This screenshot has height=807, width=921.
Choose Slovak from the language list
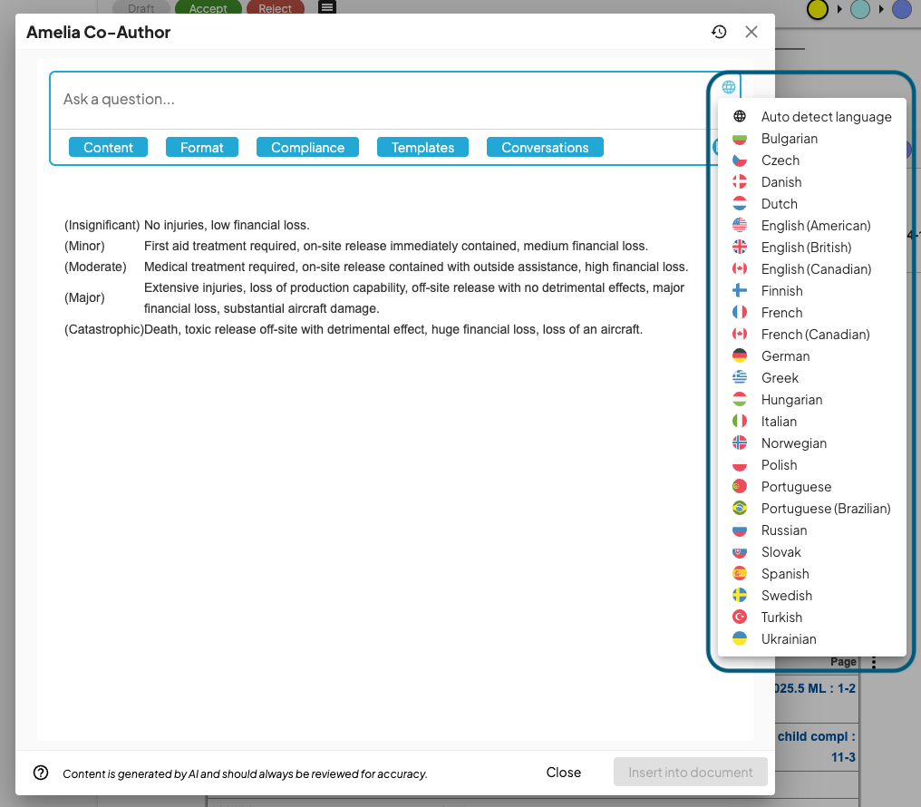(x=811, y=551)
